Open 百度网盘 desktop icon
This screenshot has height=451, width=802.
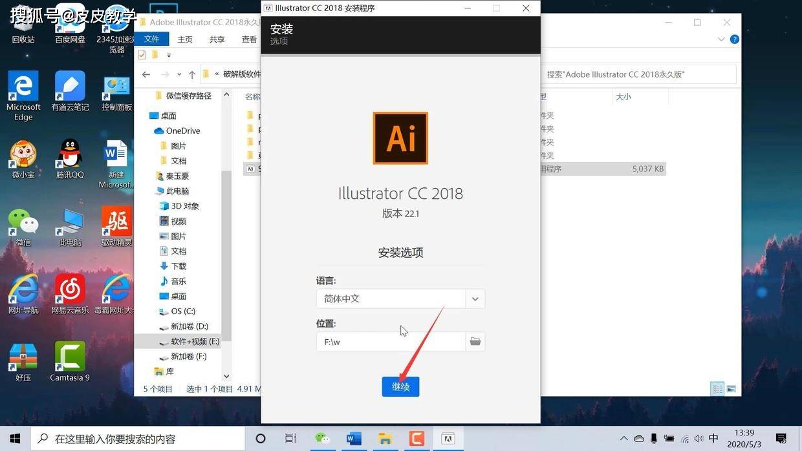tap(70, 25)
